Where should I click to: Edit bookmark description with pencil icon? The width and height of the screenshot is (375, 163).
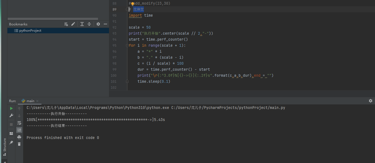[x=73, y=24]
